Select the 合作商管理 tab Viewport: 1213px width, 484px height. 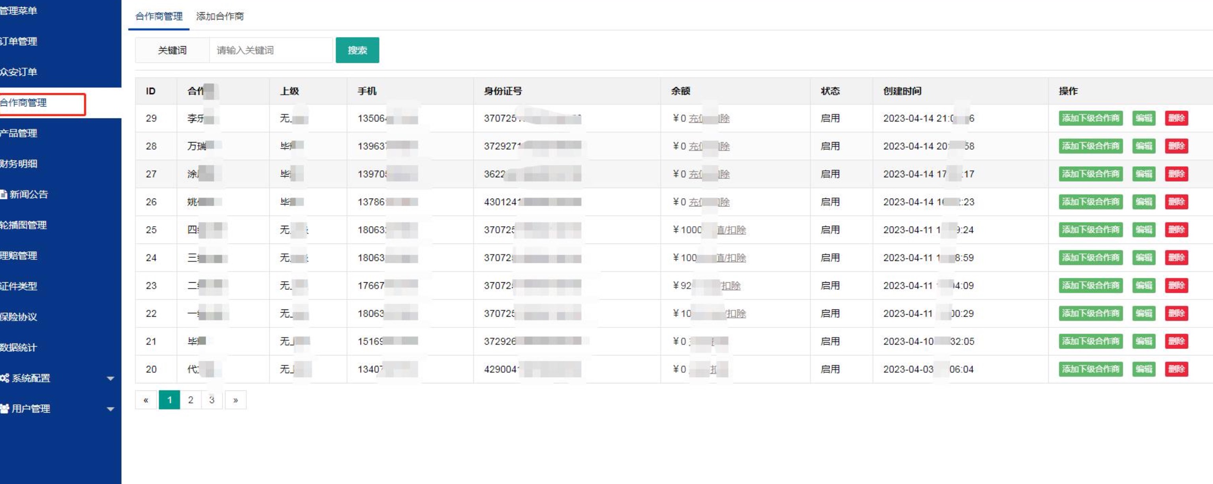[159, 17]
